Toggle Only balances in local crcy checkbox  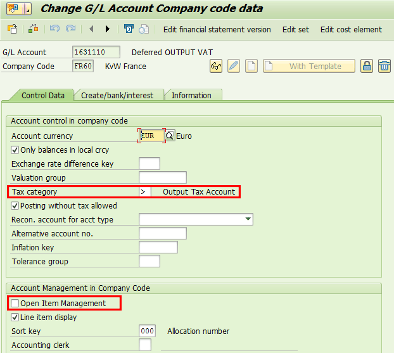tap(16, 150)
